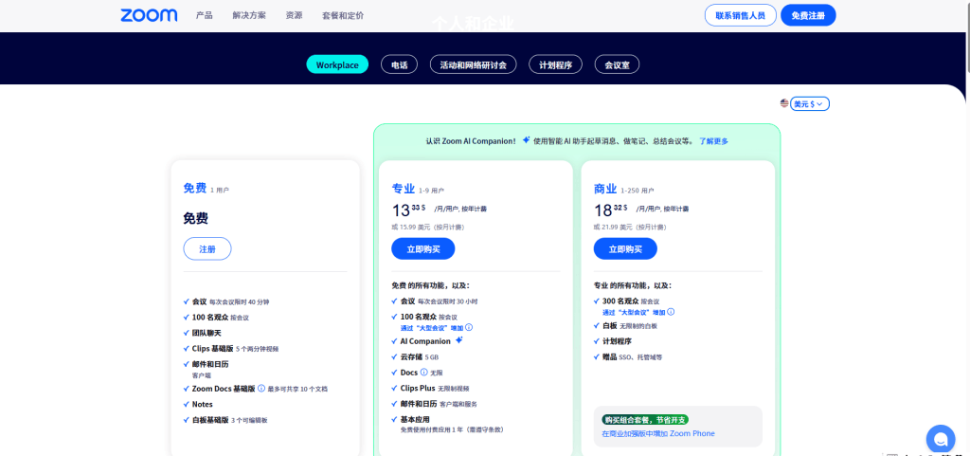
Task: Open the 资源 menu
Action: [294, 15]
